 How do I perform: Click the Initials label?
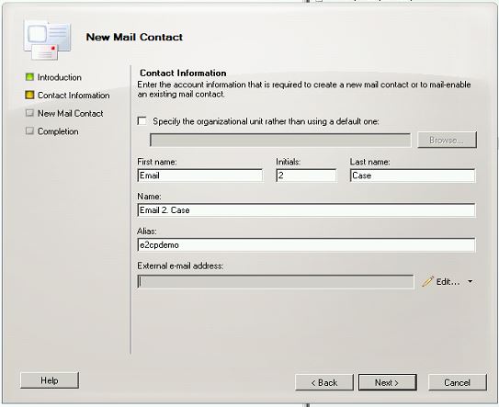click(x=288, y=162)
